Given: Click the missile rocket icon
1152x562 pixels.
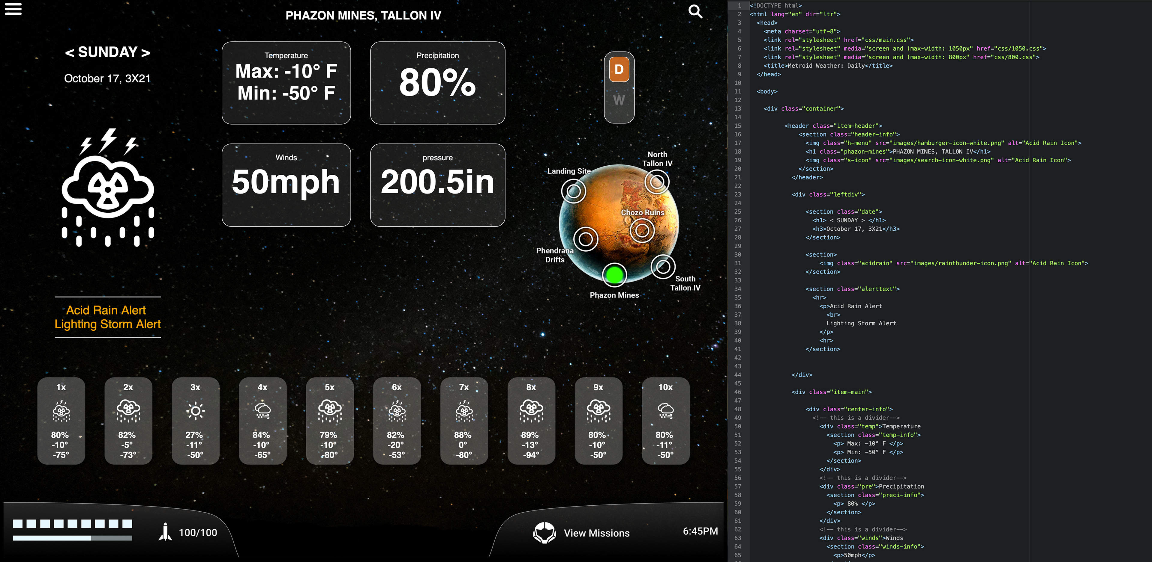Looking at the screenshot, I should tap(166, 532).
